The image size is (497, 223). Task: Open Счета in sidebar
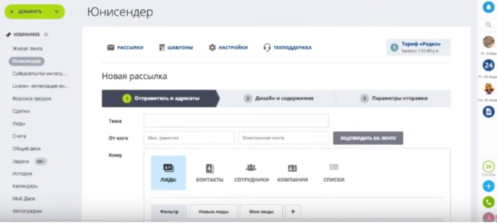(x=19, y=136)
